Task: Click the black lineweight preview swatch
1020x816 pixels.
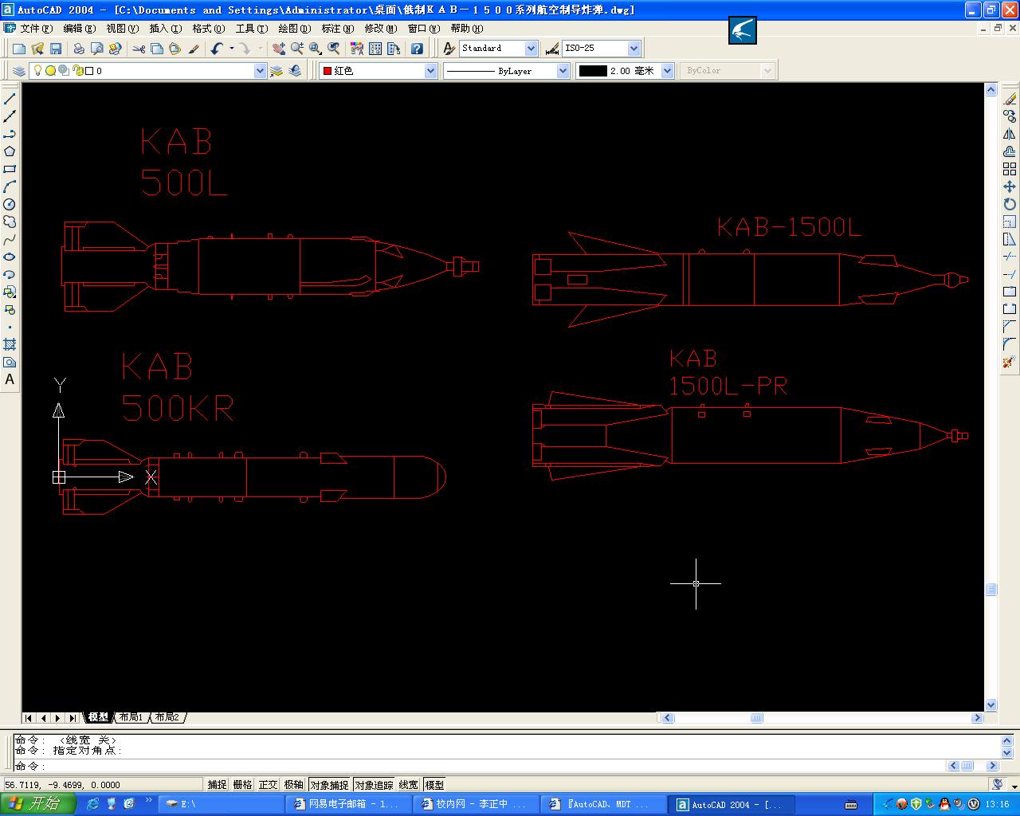Action: click(x=592, y=71)
